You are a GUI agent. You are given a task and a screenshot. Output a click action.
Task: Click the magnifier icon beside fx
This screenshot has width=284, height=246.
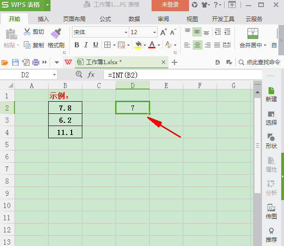(x=79, y=74)
